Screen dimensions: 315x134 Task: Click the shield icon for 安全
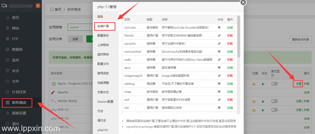(8, 71)
